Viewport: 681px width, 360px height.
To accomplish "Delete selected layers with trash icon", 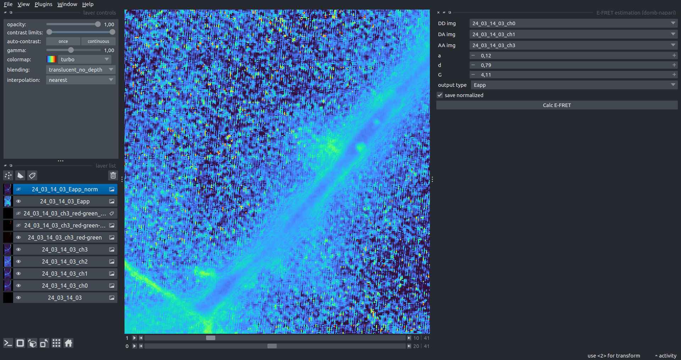I will tap(113, 175).
